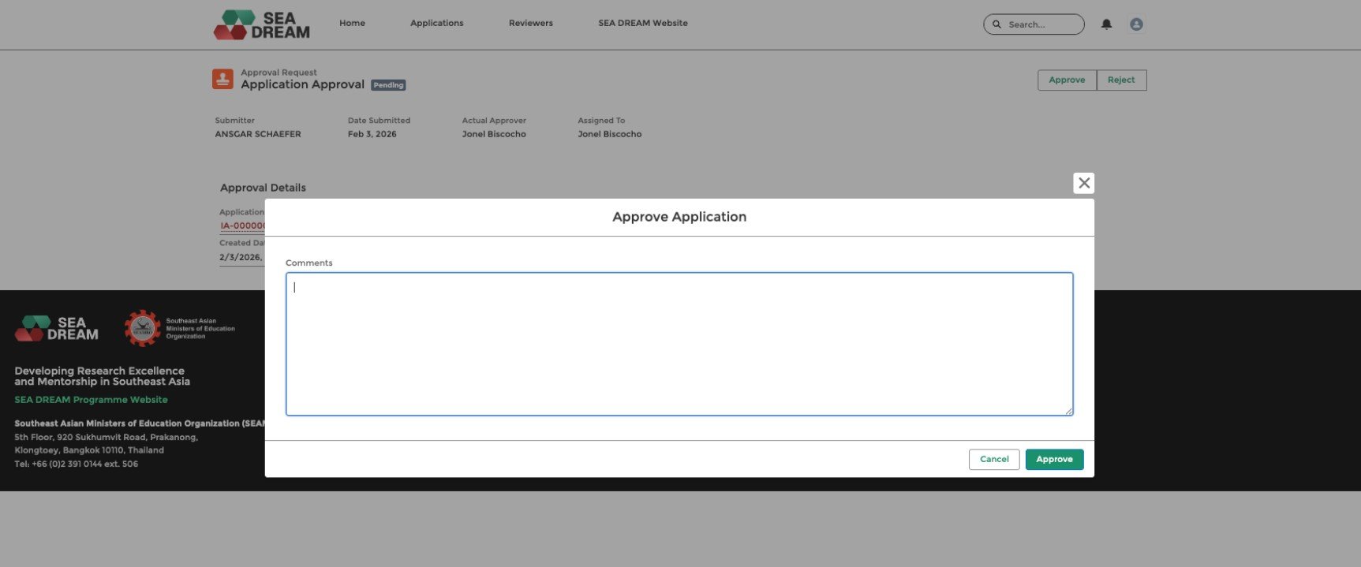
Task: Click the SEAMEO organization emblem in footer
Action: tap(142, 328)
